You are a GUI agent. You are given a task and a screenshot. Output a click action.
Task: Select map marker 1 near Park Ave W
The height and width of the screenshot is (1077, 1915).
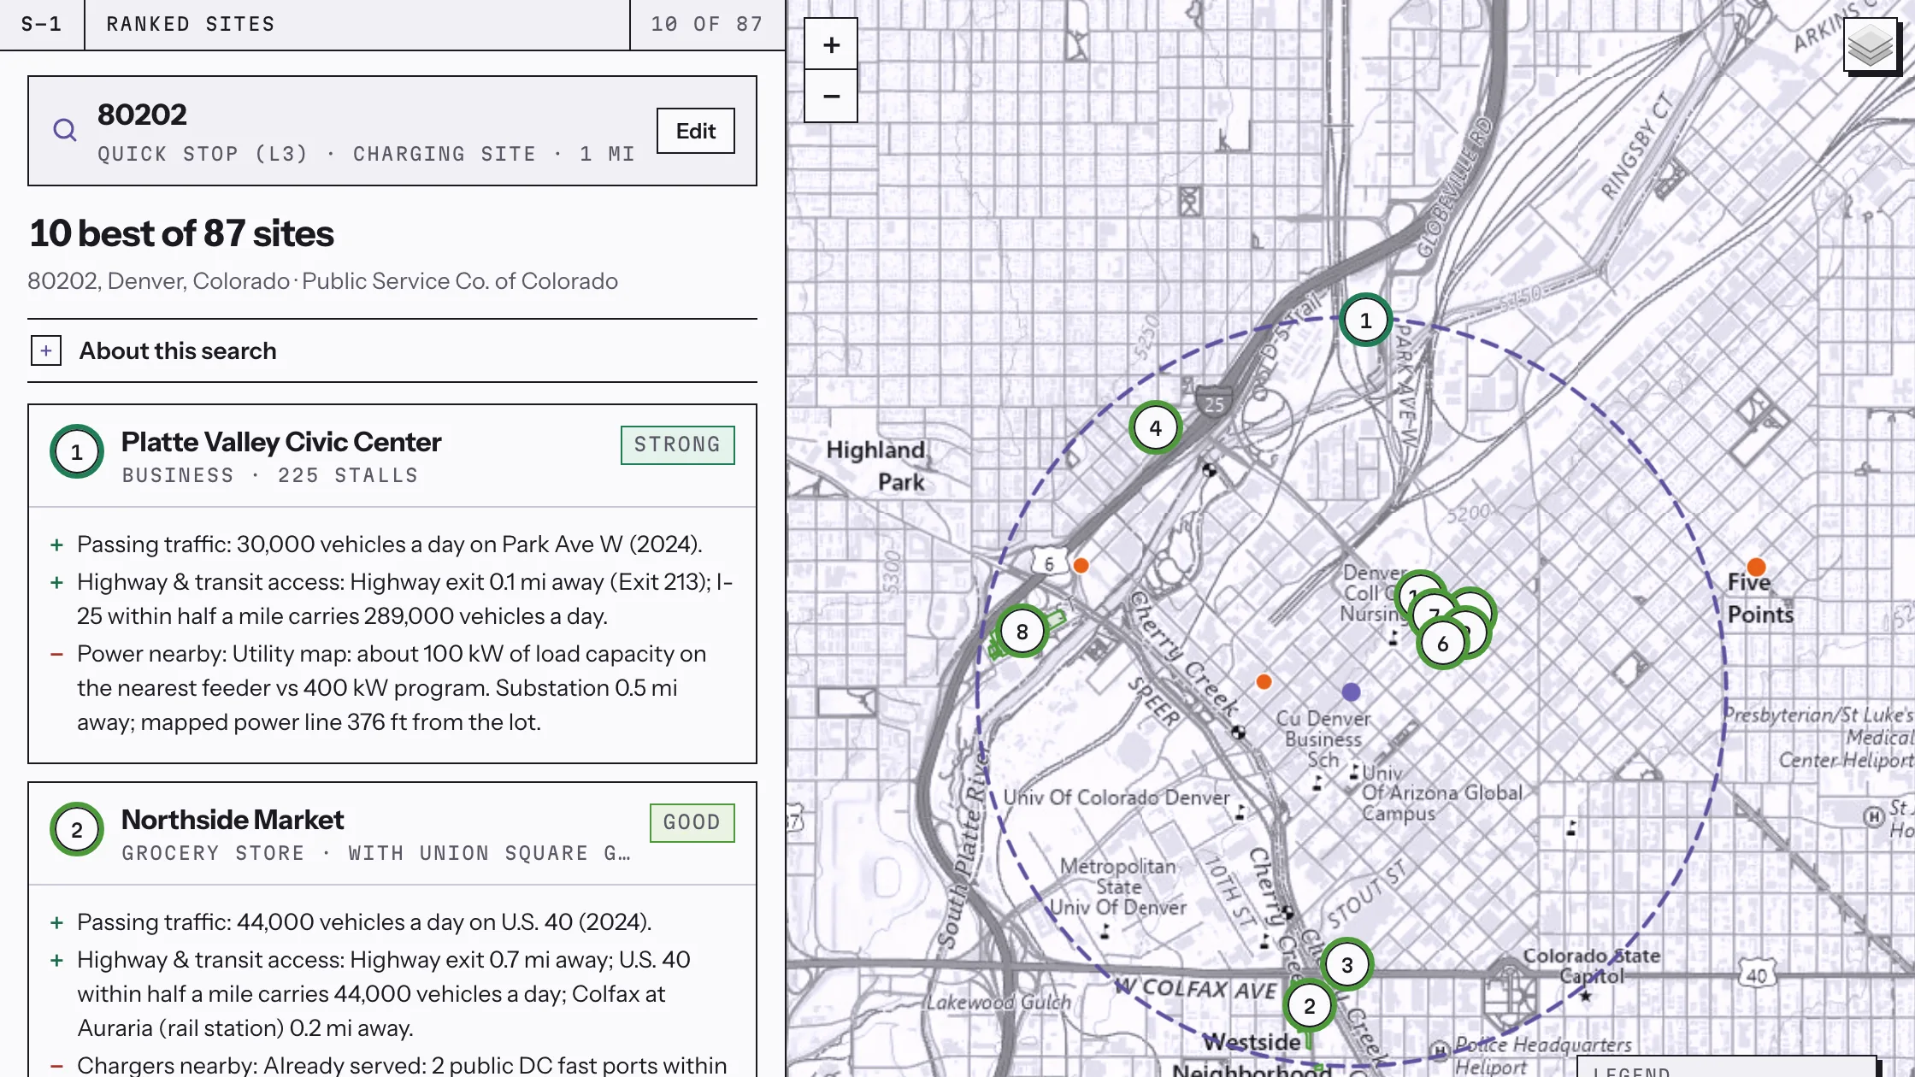1365,321
